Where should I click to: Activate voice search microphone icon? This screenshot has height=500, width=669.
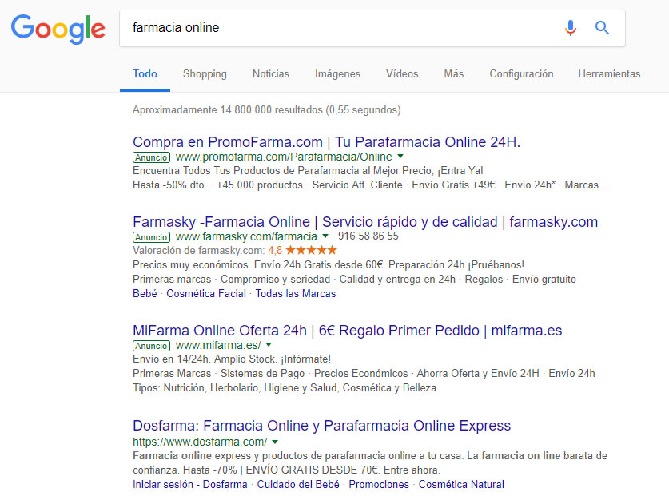coord(570,28)
